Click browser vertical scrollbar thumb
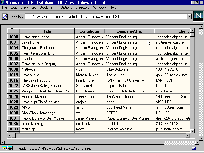This screenshot has width=204, height=153. [x=201, y=49]
